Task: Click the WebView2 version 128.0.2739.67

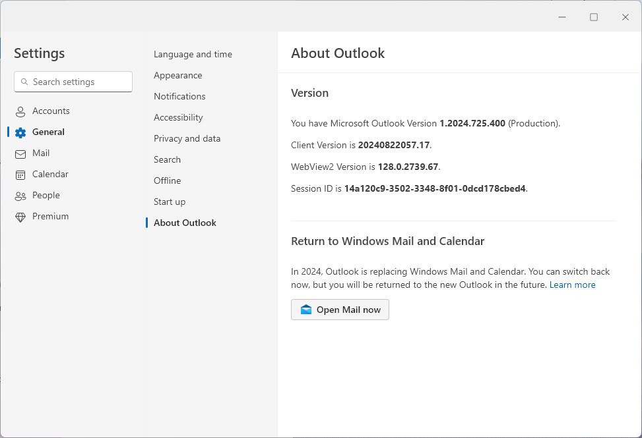Action: [x=408, y=167]
